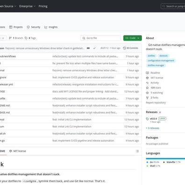Click the Go language bar segment
The image size is (185, 185).
click(165, 158)
